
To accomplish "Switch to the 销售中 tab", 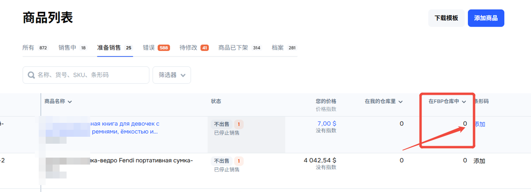I will click(67, 48).
